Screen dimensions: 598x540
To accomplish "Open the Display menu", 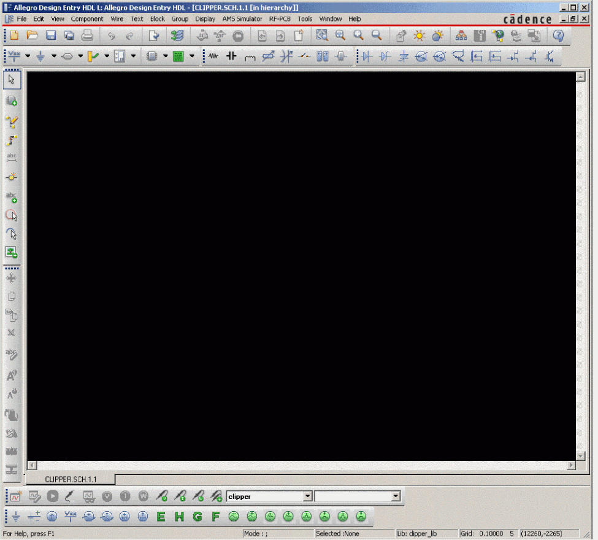I will pyautogui.click(x=205, y=18).
